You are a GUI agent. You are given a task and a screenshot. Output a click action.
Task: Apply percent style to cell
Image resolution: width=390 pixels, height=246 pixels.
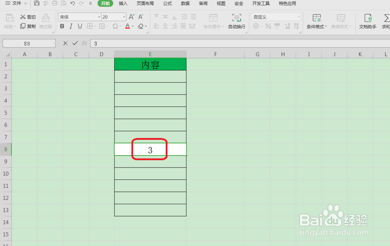(268, 26)
